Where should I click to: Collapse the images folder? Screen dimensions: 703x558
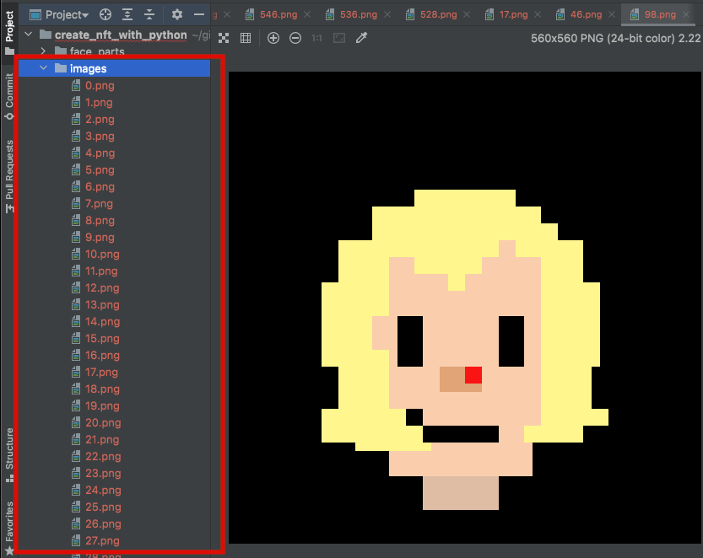(44, 68)
